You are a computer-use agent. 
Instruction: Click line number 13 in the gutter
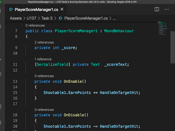(x=15, y=81)
